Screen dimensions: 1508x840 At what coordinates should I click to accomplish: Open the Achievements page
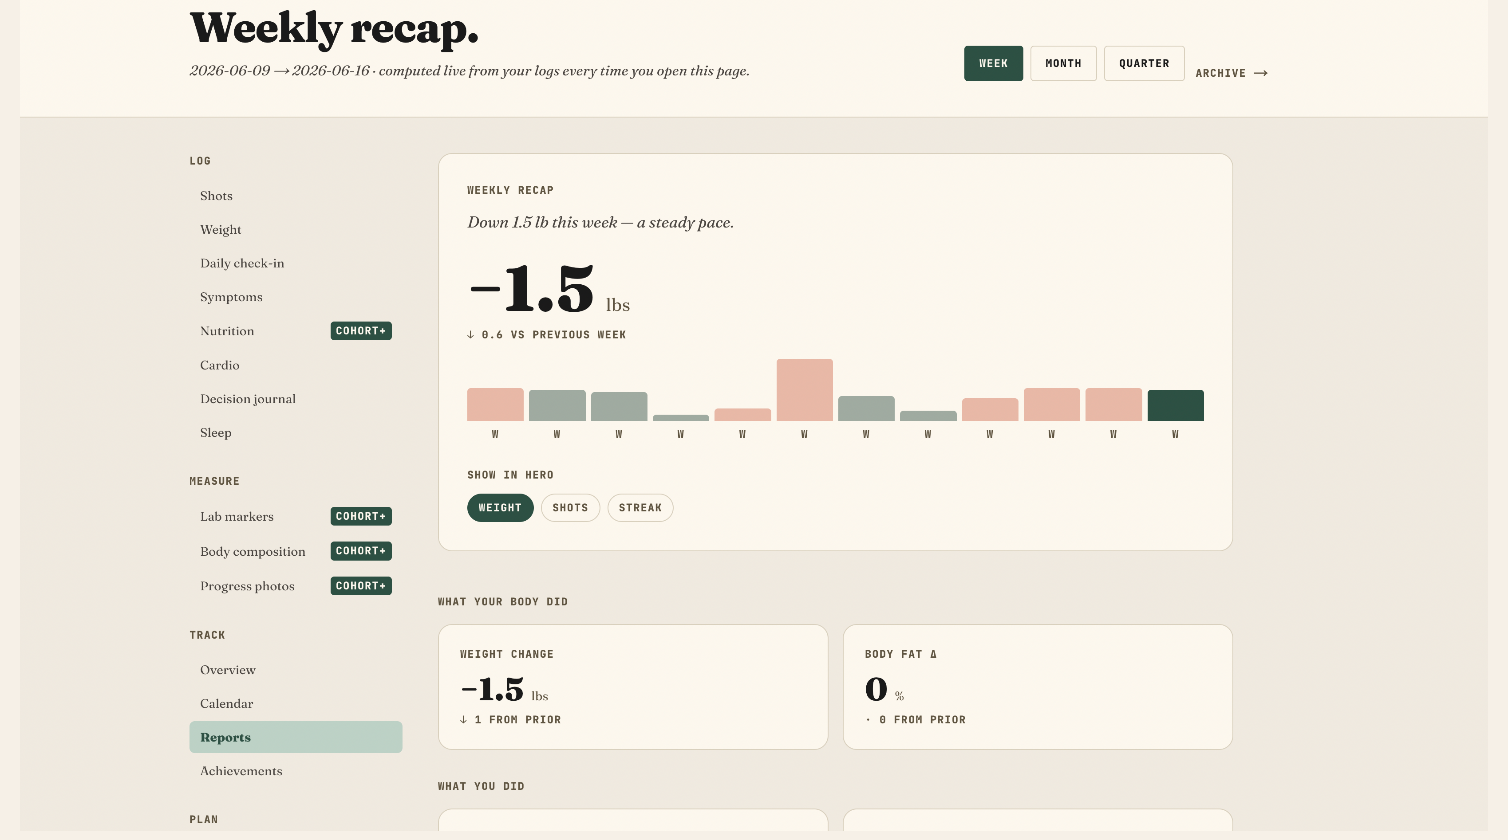coord(296,771)
